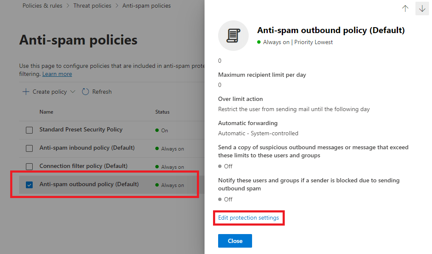Open Anti-spam inbound policy (Default) row
The image size is (432, 254).
coord(87,148)
